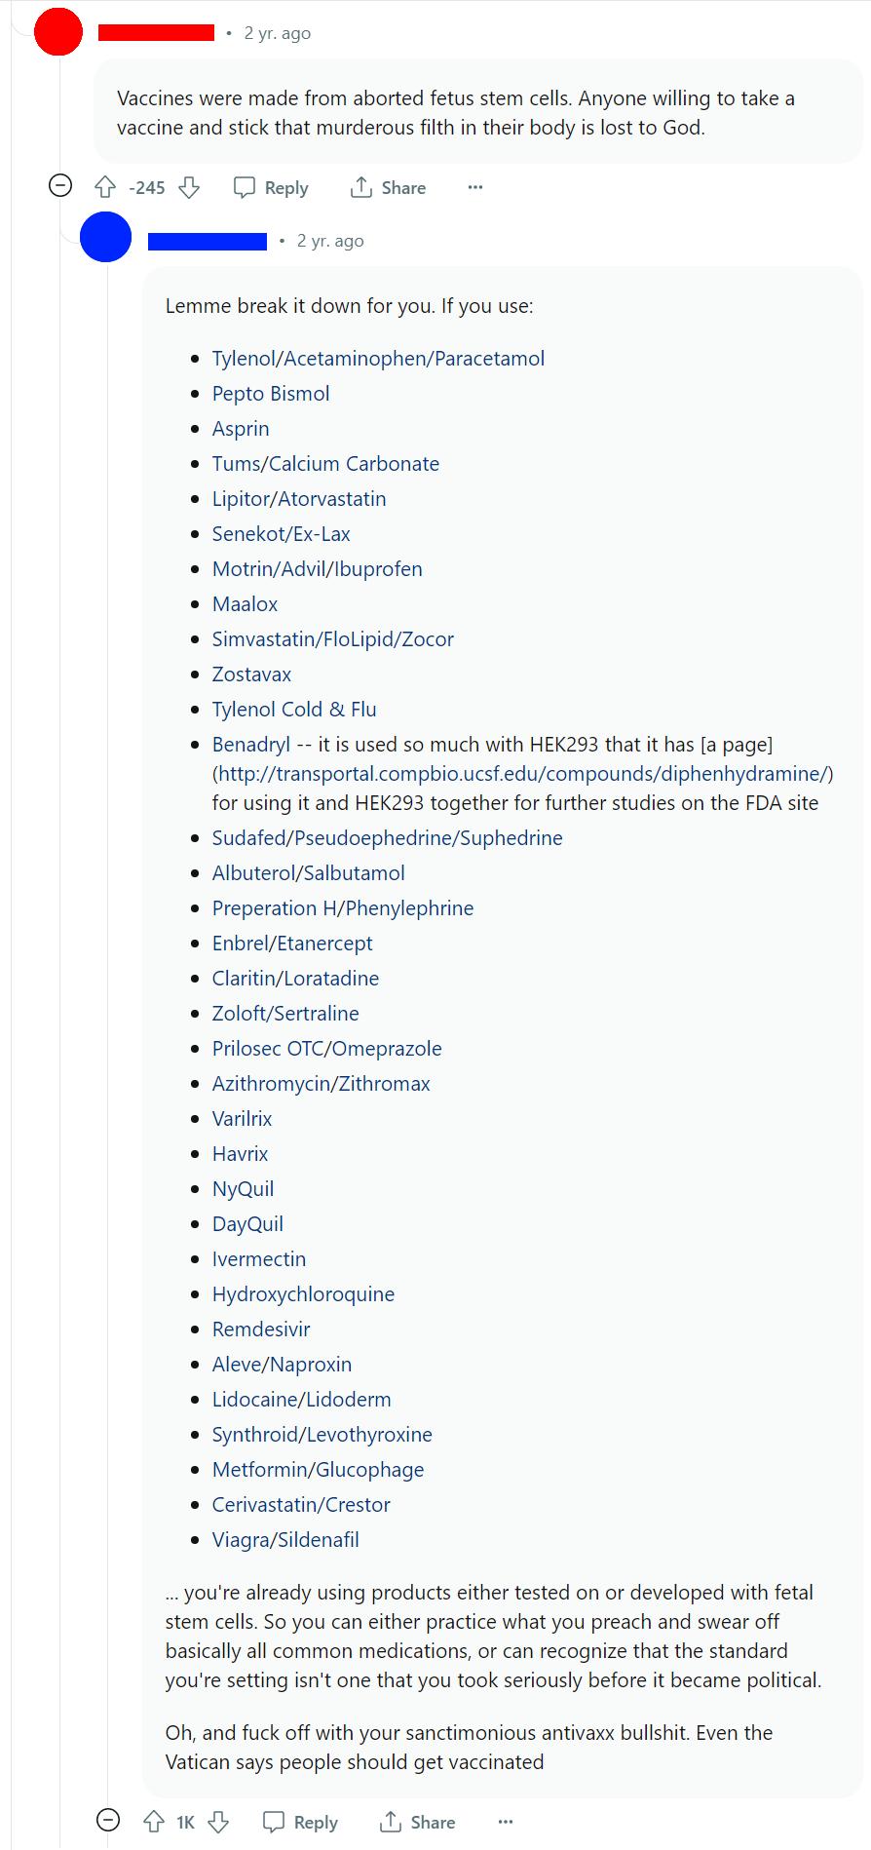Click the '2 yr. ago' timestamp on the reply
Viewport: 871px width, 1850px height.
coord(330,240)
